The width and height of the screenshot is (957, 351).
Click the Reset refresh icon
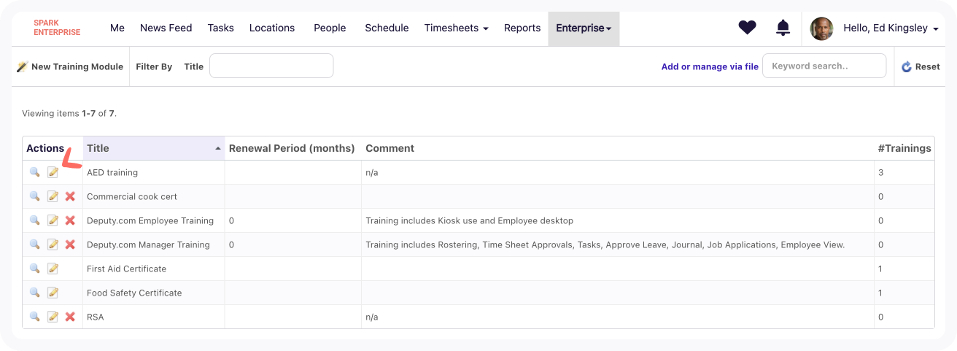(x=907, y=66)
